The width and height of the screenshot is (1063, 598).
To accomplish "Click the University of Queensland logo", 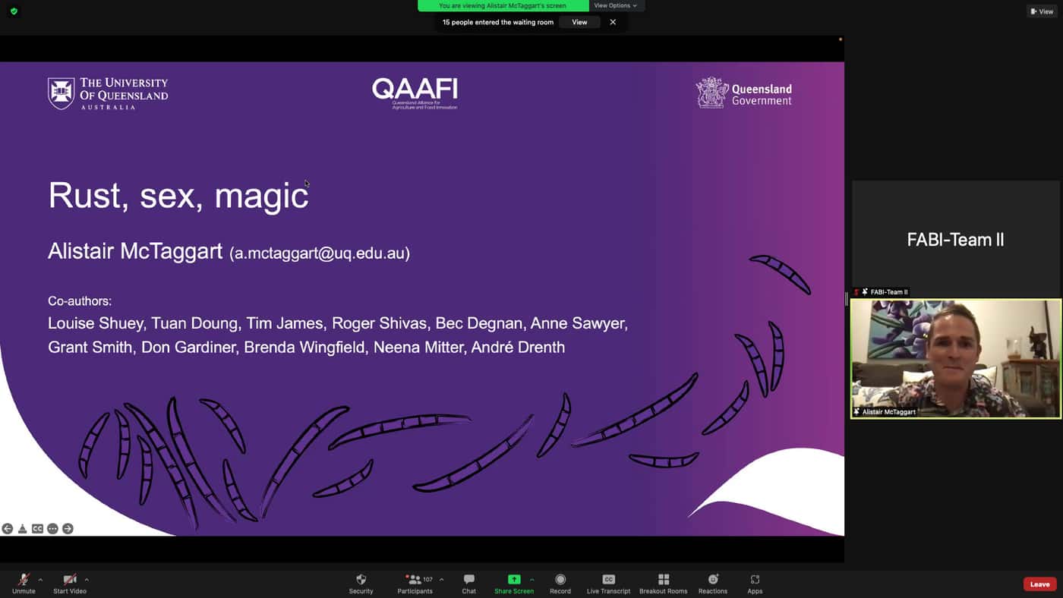I will [x=108, y=93].
